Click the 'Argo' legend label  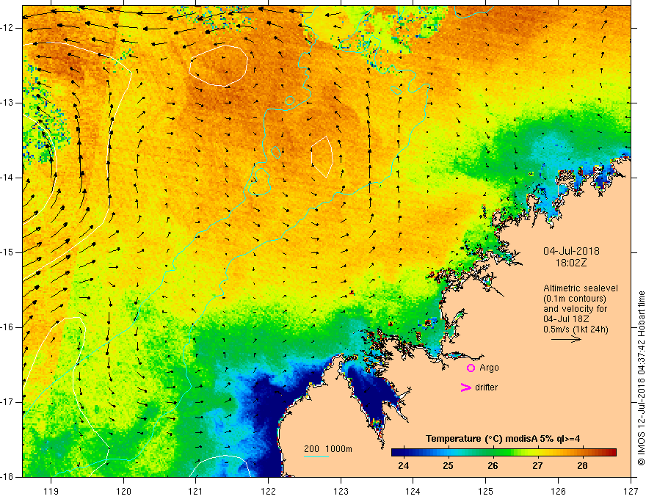tap(489, 368)
